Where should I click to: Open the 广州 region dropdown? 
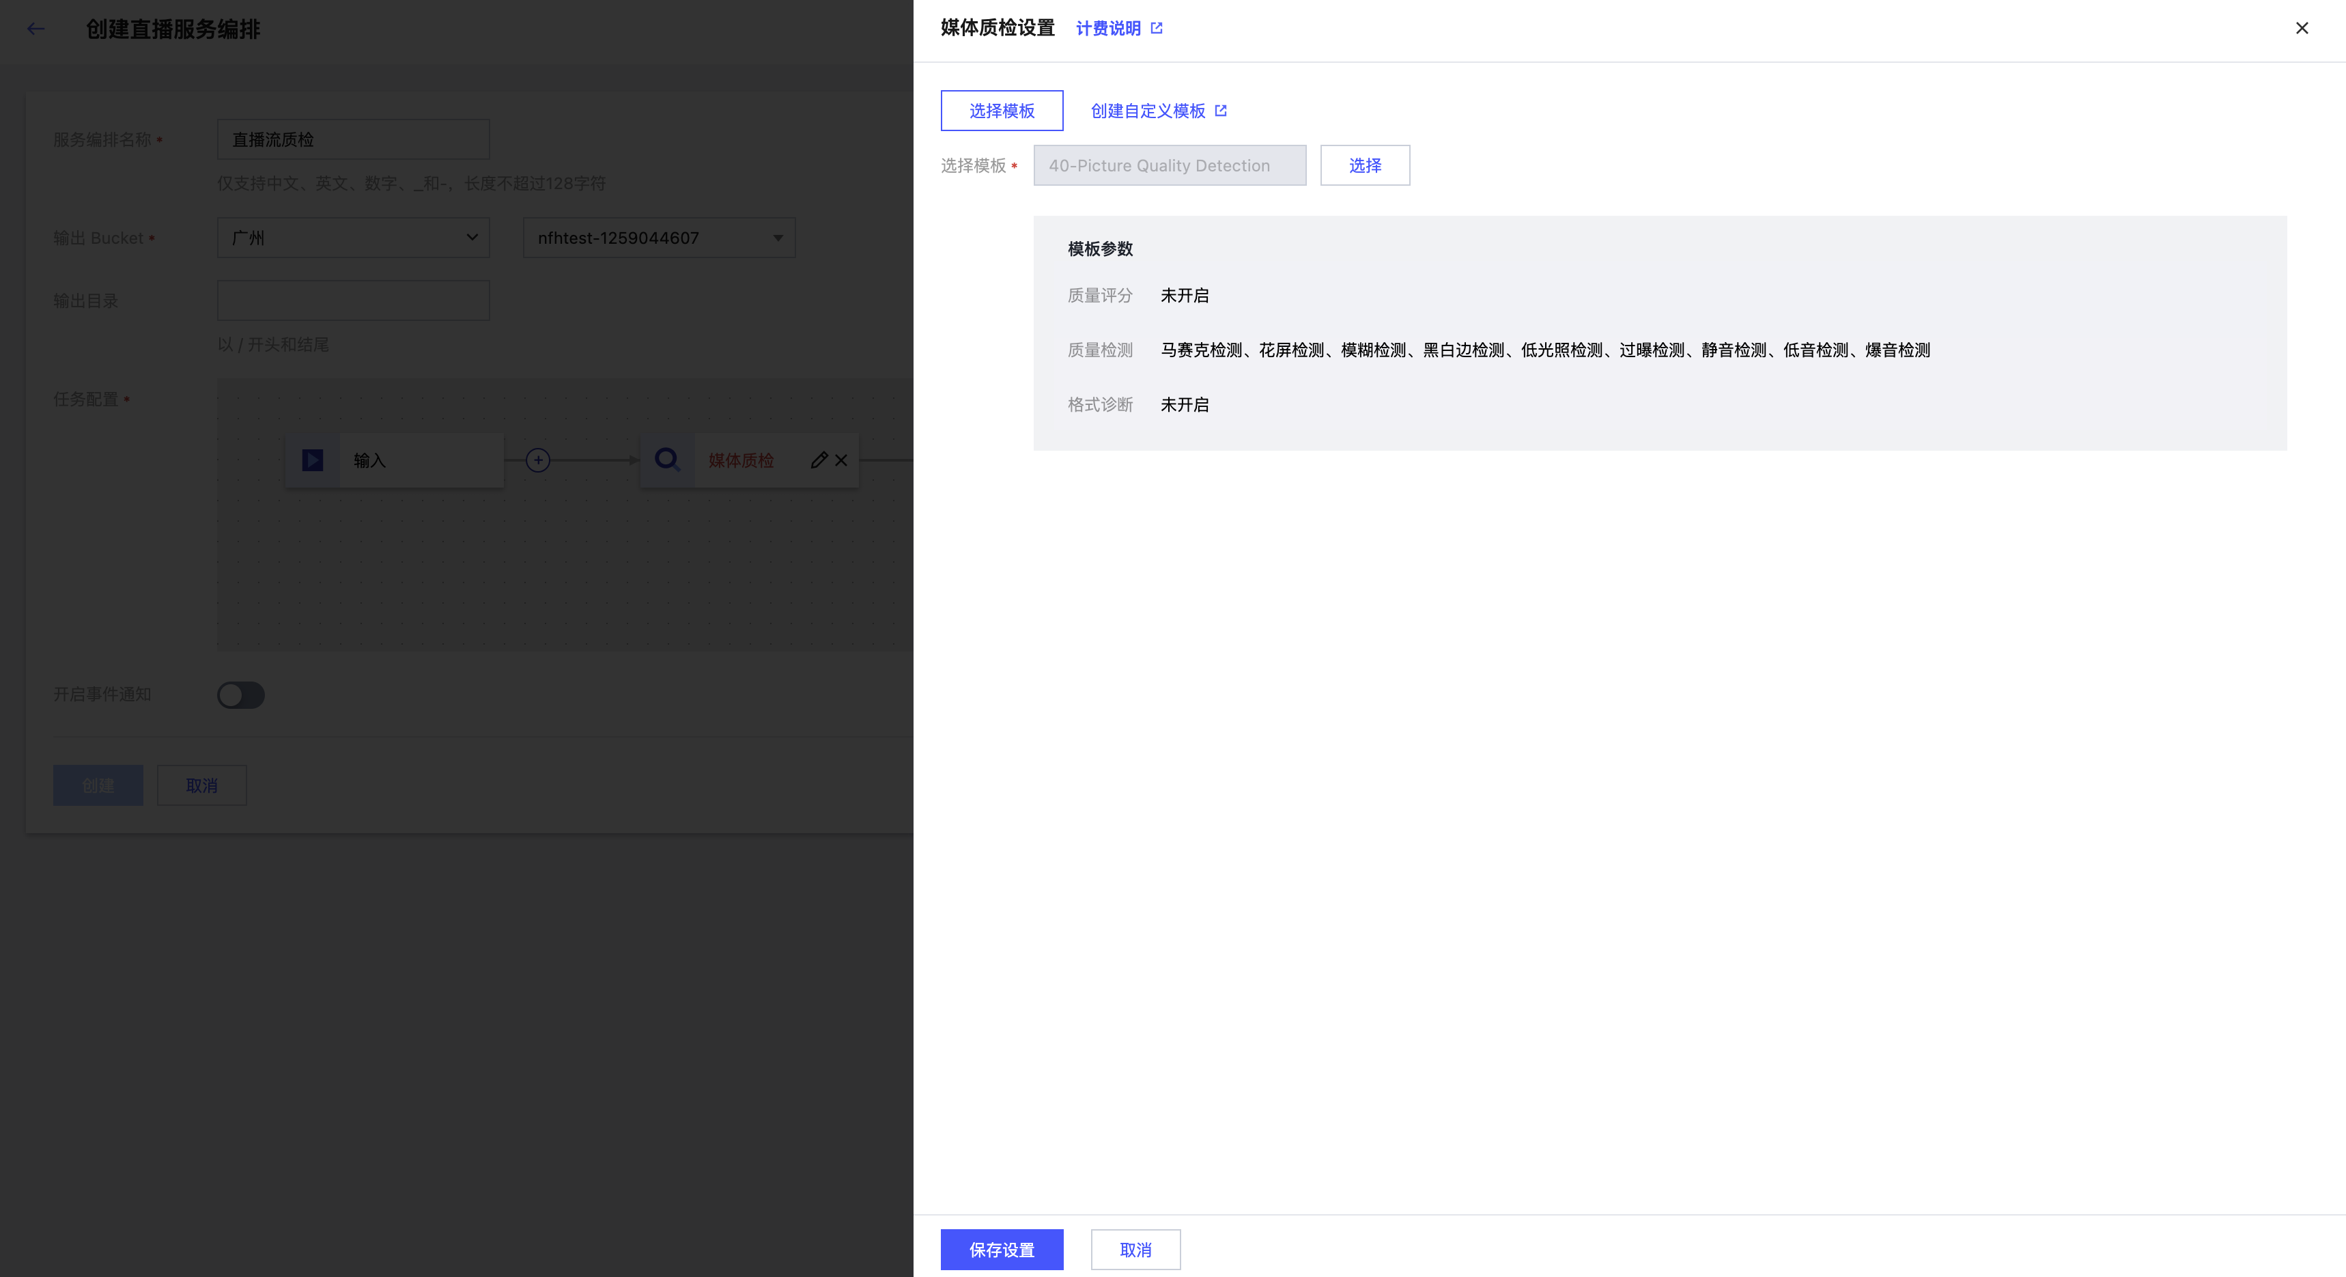coord(354,238)
